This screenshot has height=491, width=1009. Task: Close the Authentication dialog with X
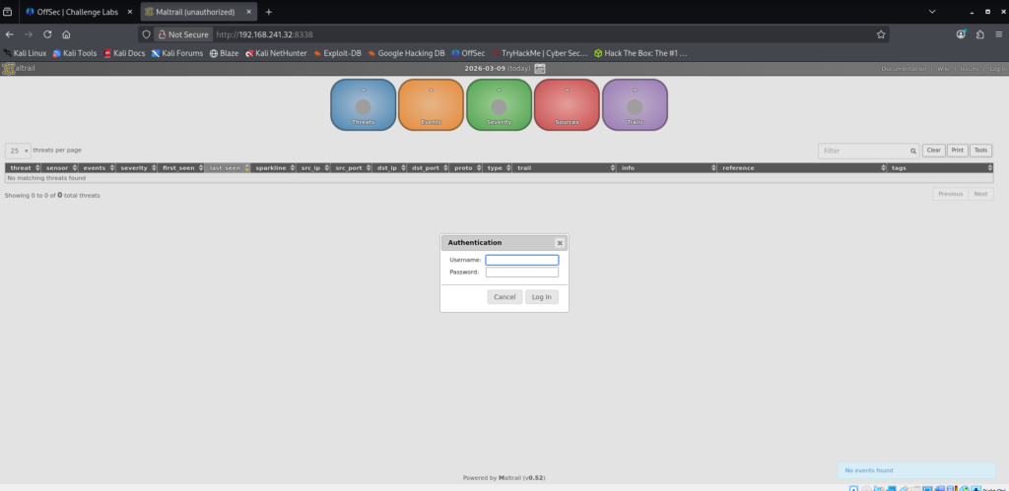point(560,242)
